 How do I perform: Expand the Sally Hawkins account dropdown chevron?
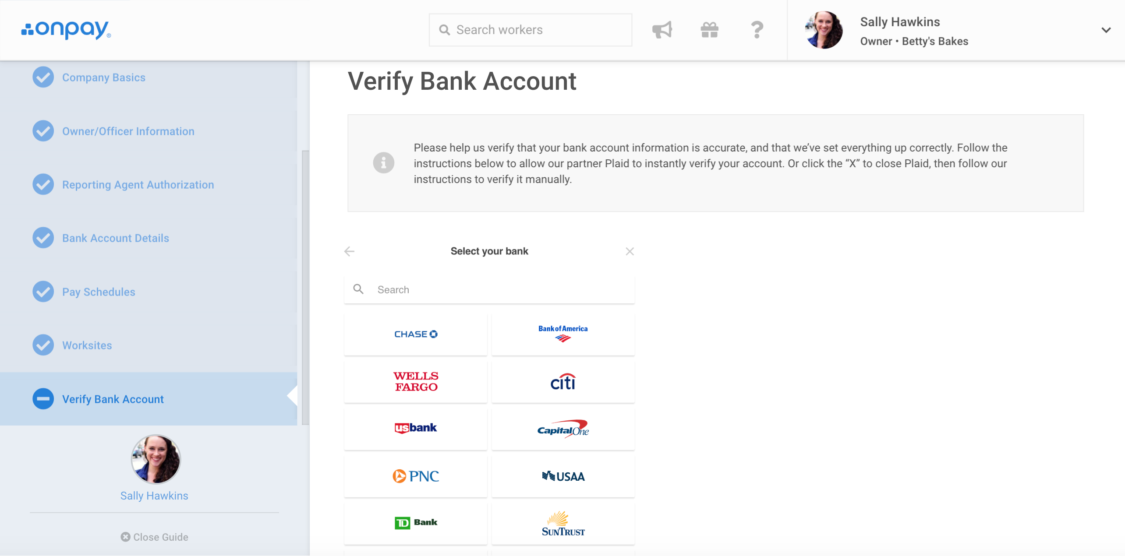tap(1106, 30)
